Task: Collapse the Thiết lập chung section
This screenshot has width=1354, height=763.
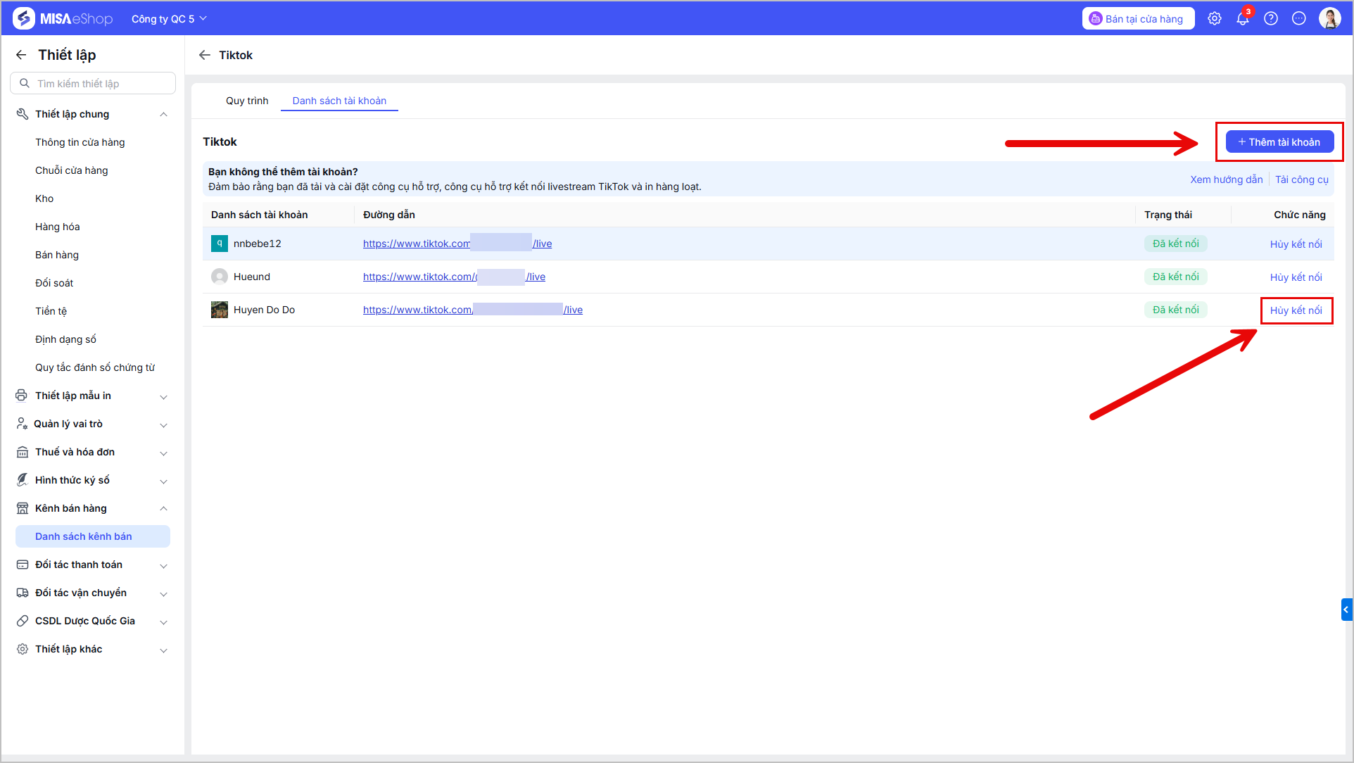Action: click(x=163, y=115)
